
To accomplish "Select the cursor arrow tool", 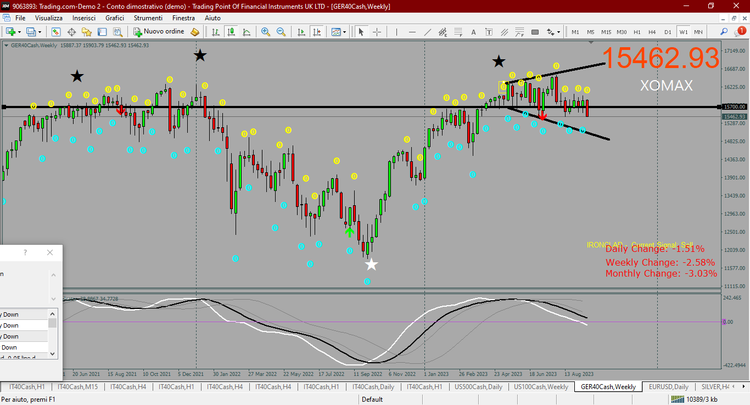I will pyautogui.click(x=361, y=32).
